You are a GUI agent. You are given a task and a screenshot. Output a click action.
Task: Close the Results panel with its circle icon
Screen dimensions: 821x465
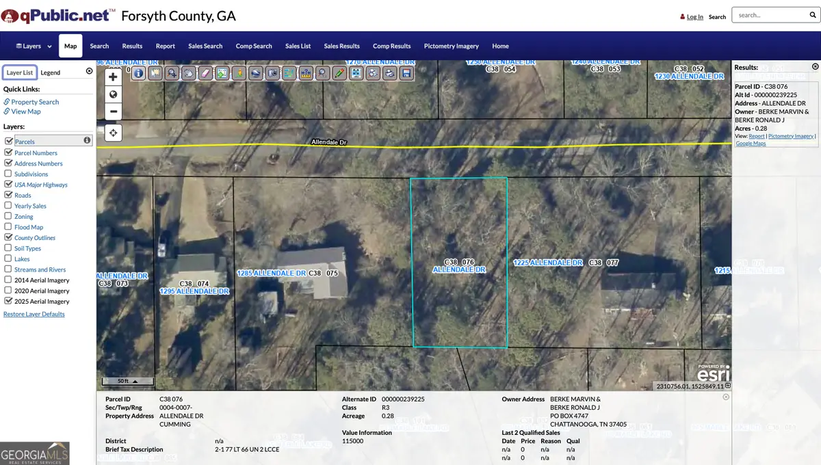coord(815,66)
